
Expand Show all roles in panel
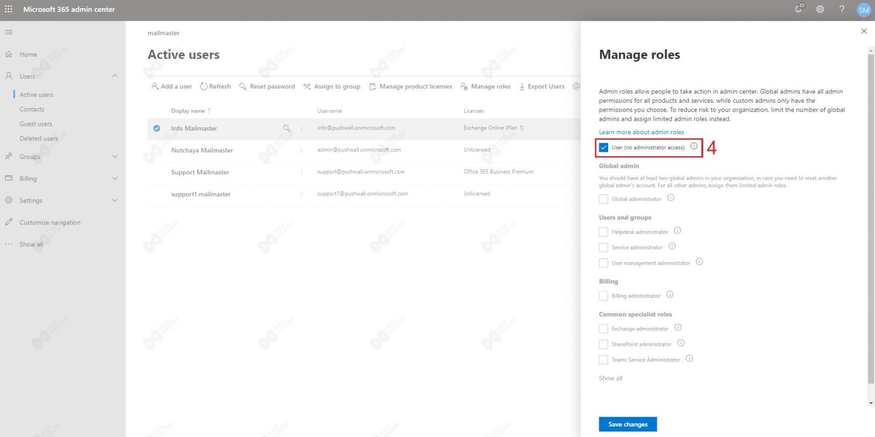click(610, 378)
